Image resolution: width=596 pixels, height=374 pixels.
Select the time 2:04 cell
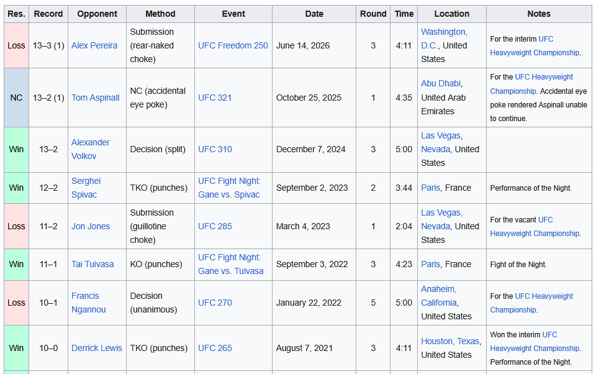click(404, 226)
